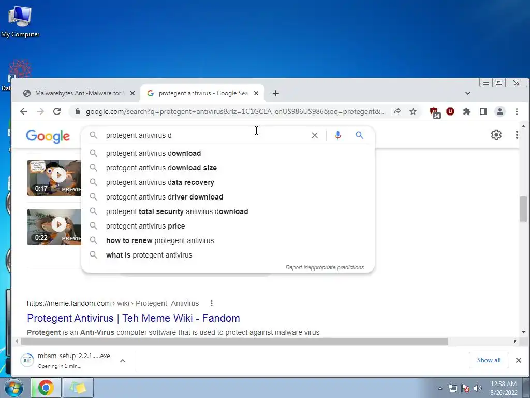Viewport: 530px width, 398px height.
Task: Open a new browser tab
Action: coord(276,93)
